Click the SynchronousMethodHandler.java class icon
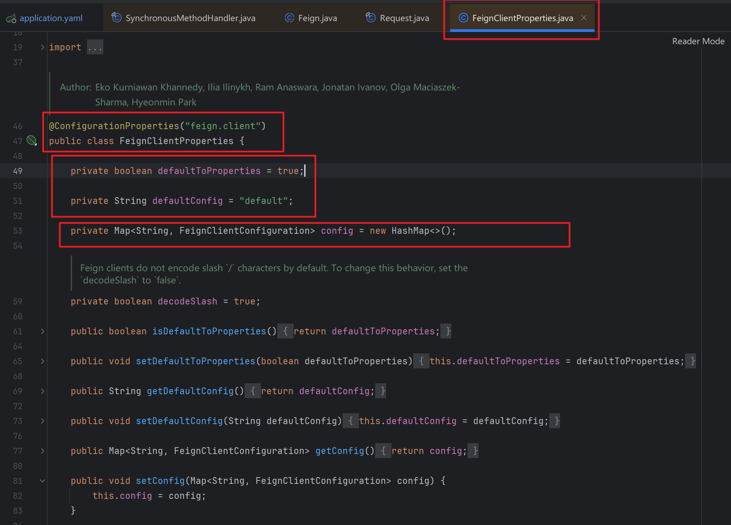 tap(117, 18)
